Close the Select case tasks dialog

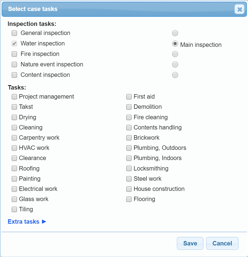pos(239,9)
